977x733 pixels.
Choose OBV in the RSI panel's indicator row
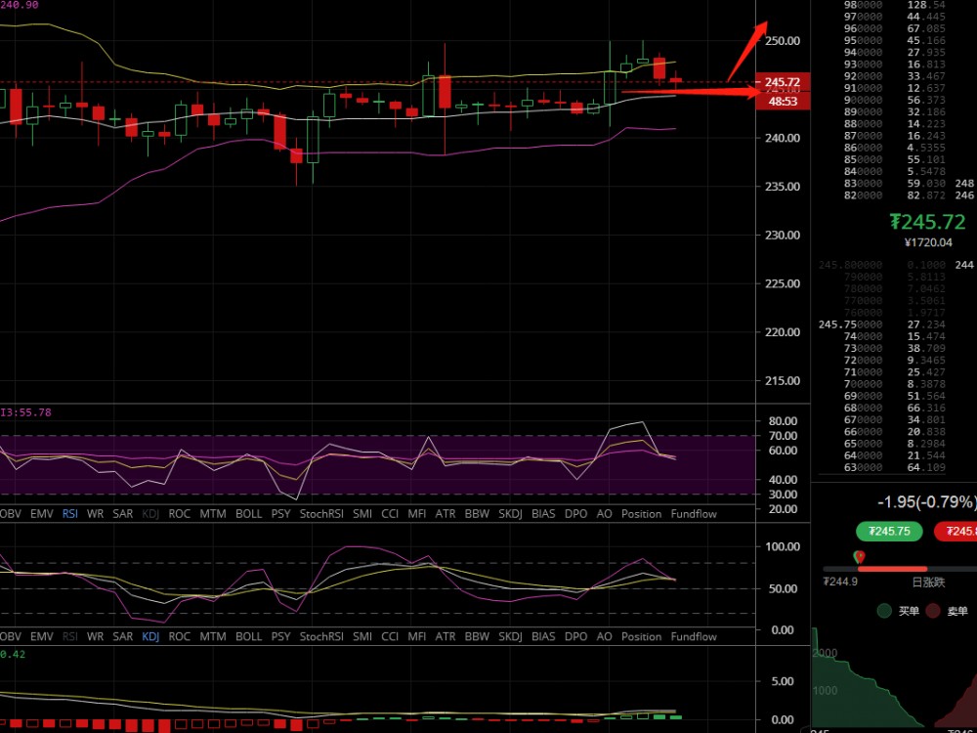pos(11,513)
